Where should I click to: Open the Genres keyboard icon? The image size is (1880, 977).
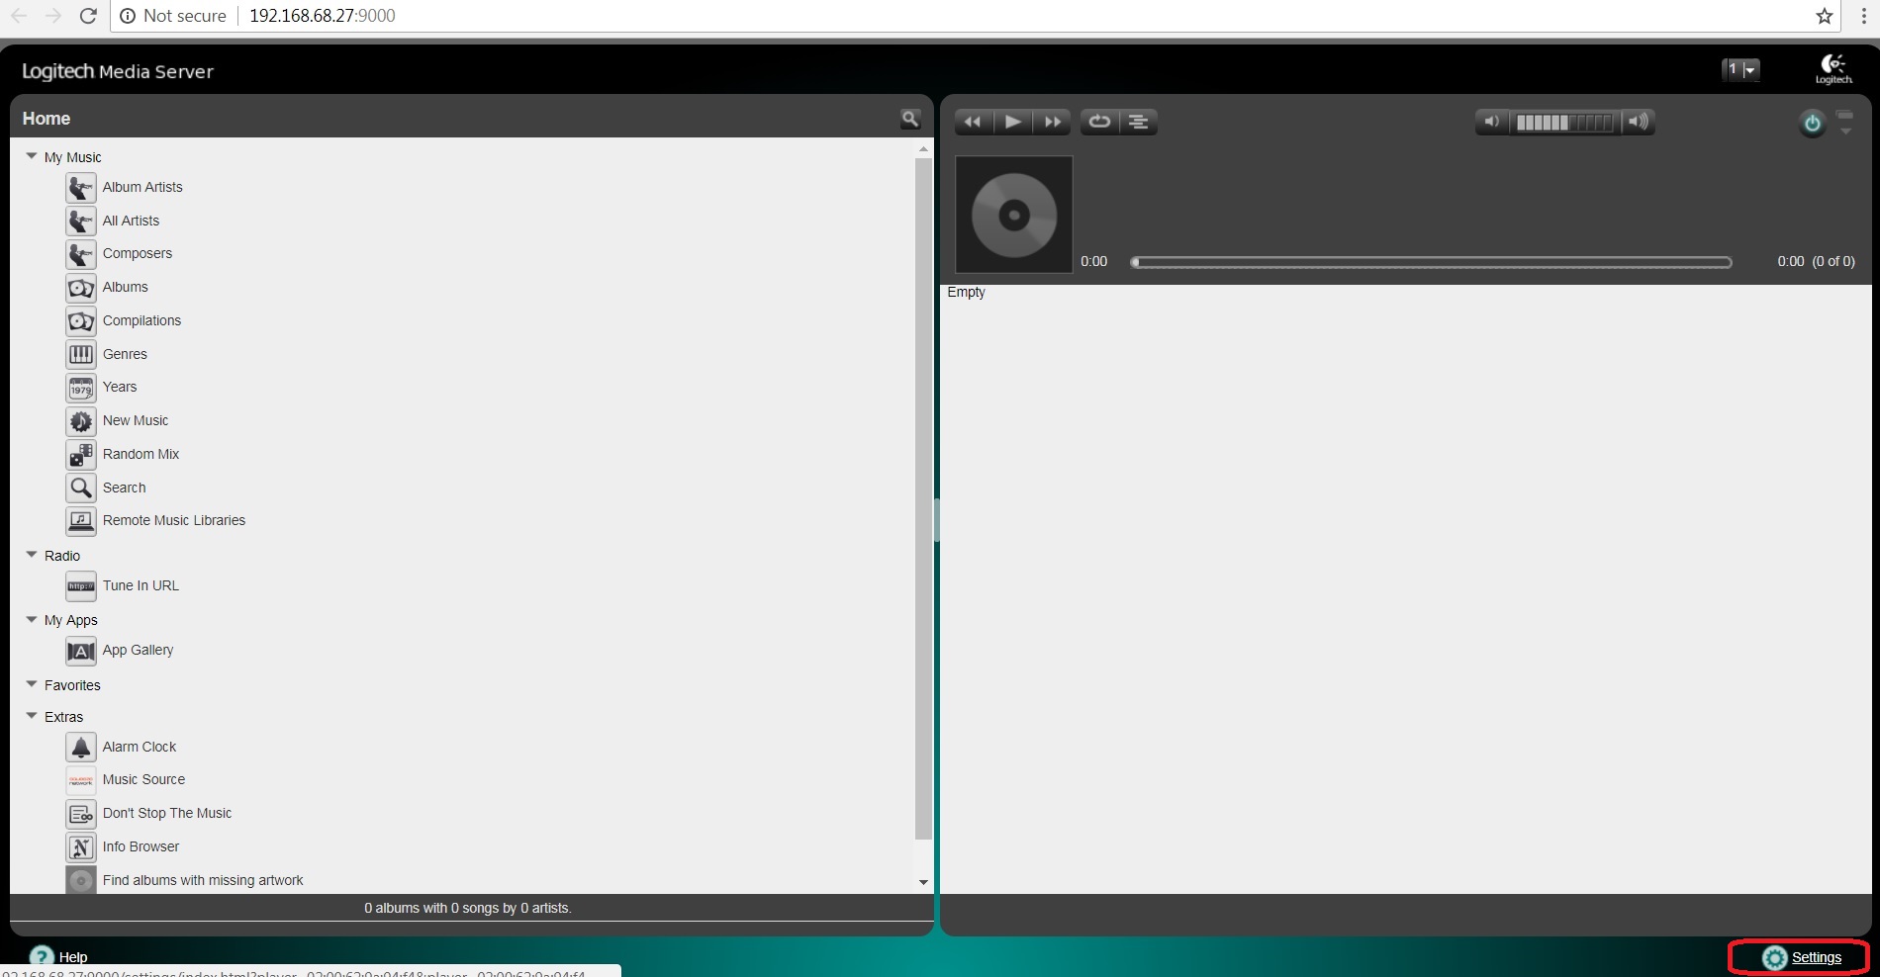81,354
